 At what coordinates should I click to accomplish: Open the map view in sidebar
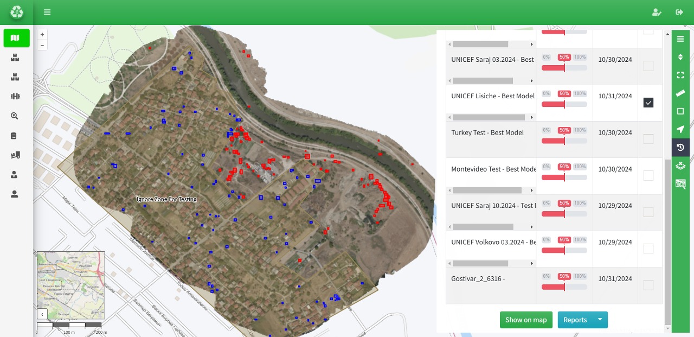[x=16, y=38]
